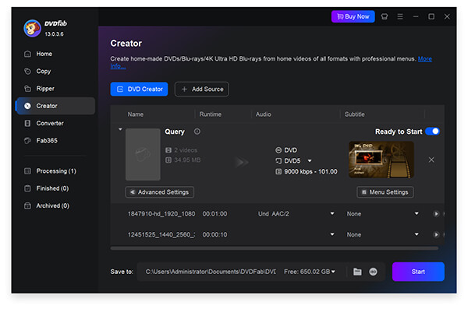Click the 2 videos count icon
This screenshot has height=309, width=468.
pos(168,150)
